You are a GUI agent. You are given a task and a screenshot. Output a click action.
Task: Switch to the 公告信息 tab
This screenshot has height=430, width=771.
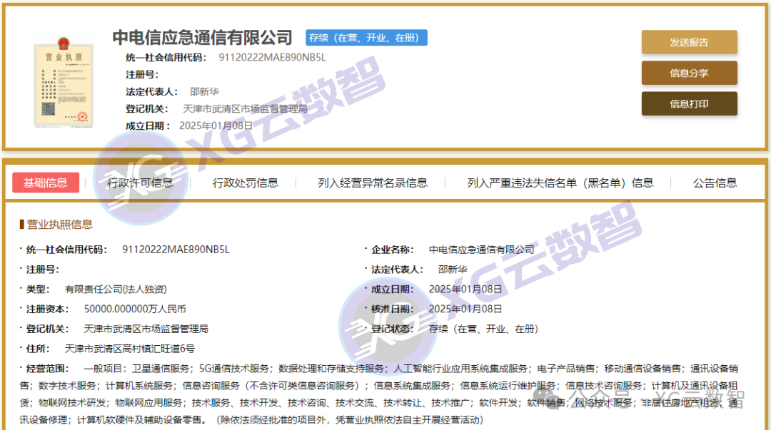[x=715, y=183]
